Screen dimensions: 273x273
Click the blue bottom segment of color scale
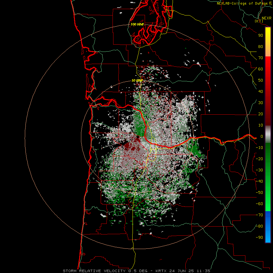[x=268, y=227]
